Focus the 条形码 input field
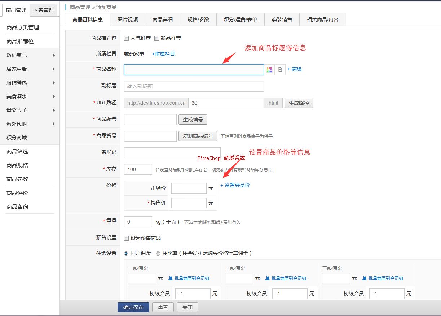Viewport: 441px width, 316px height. (172, 153)
